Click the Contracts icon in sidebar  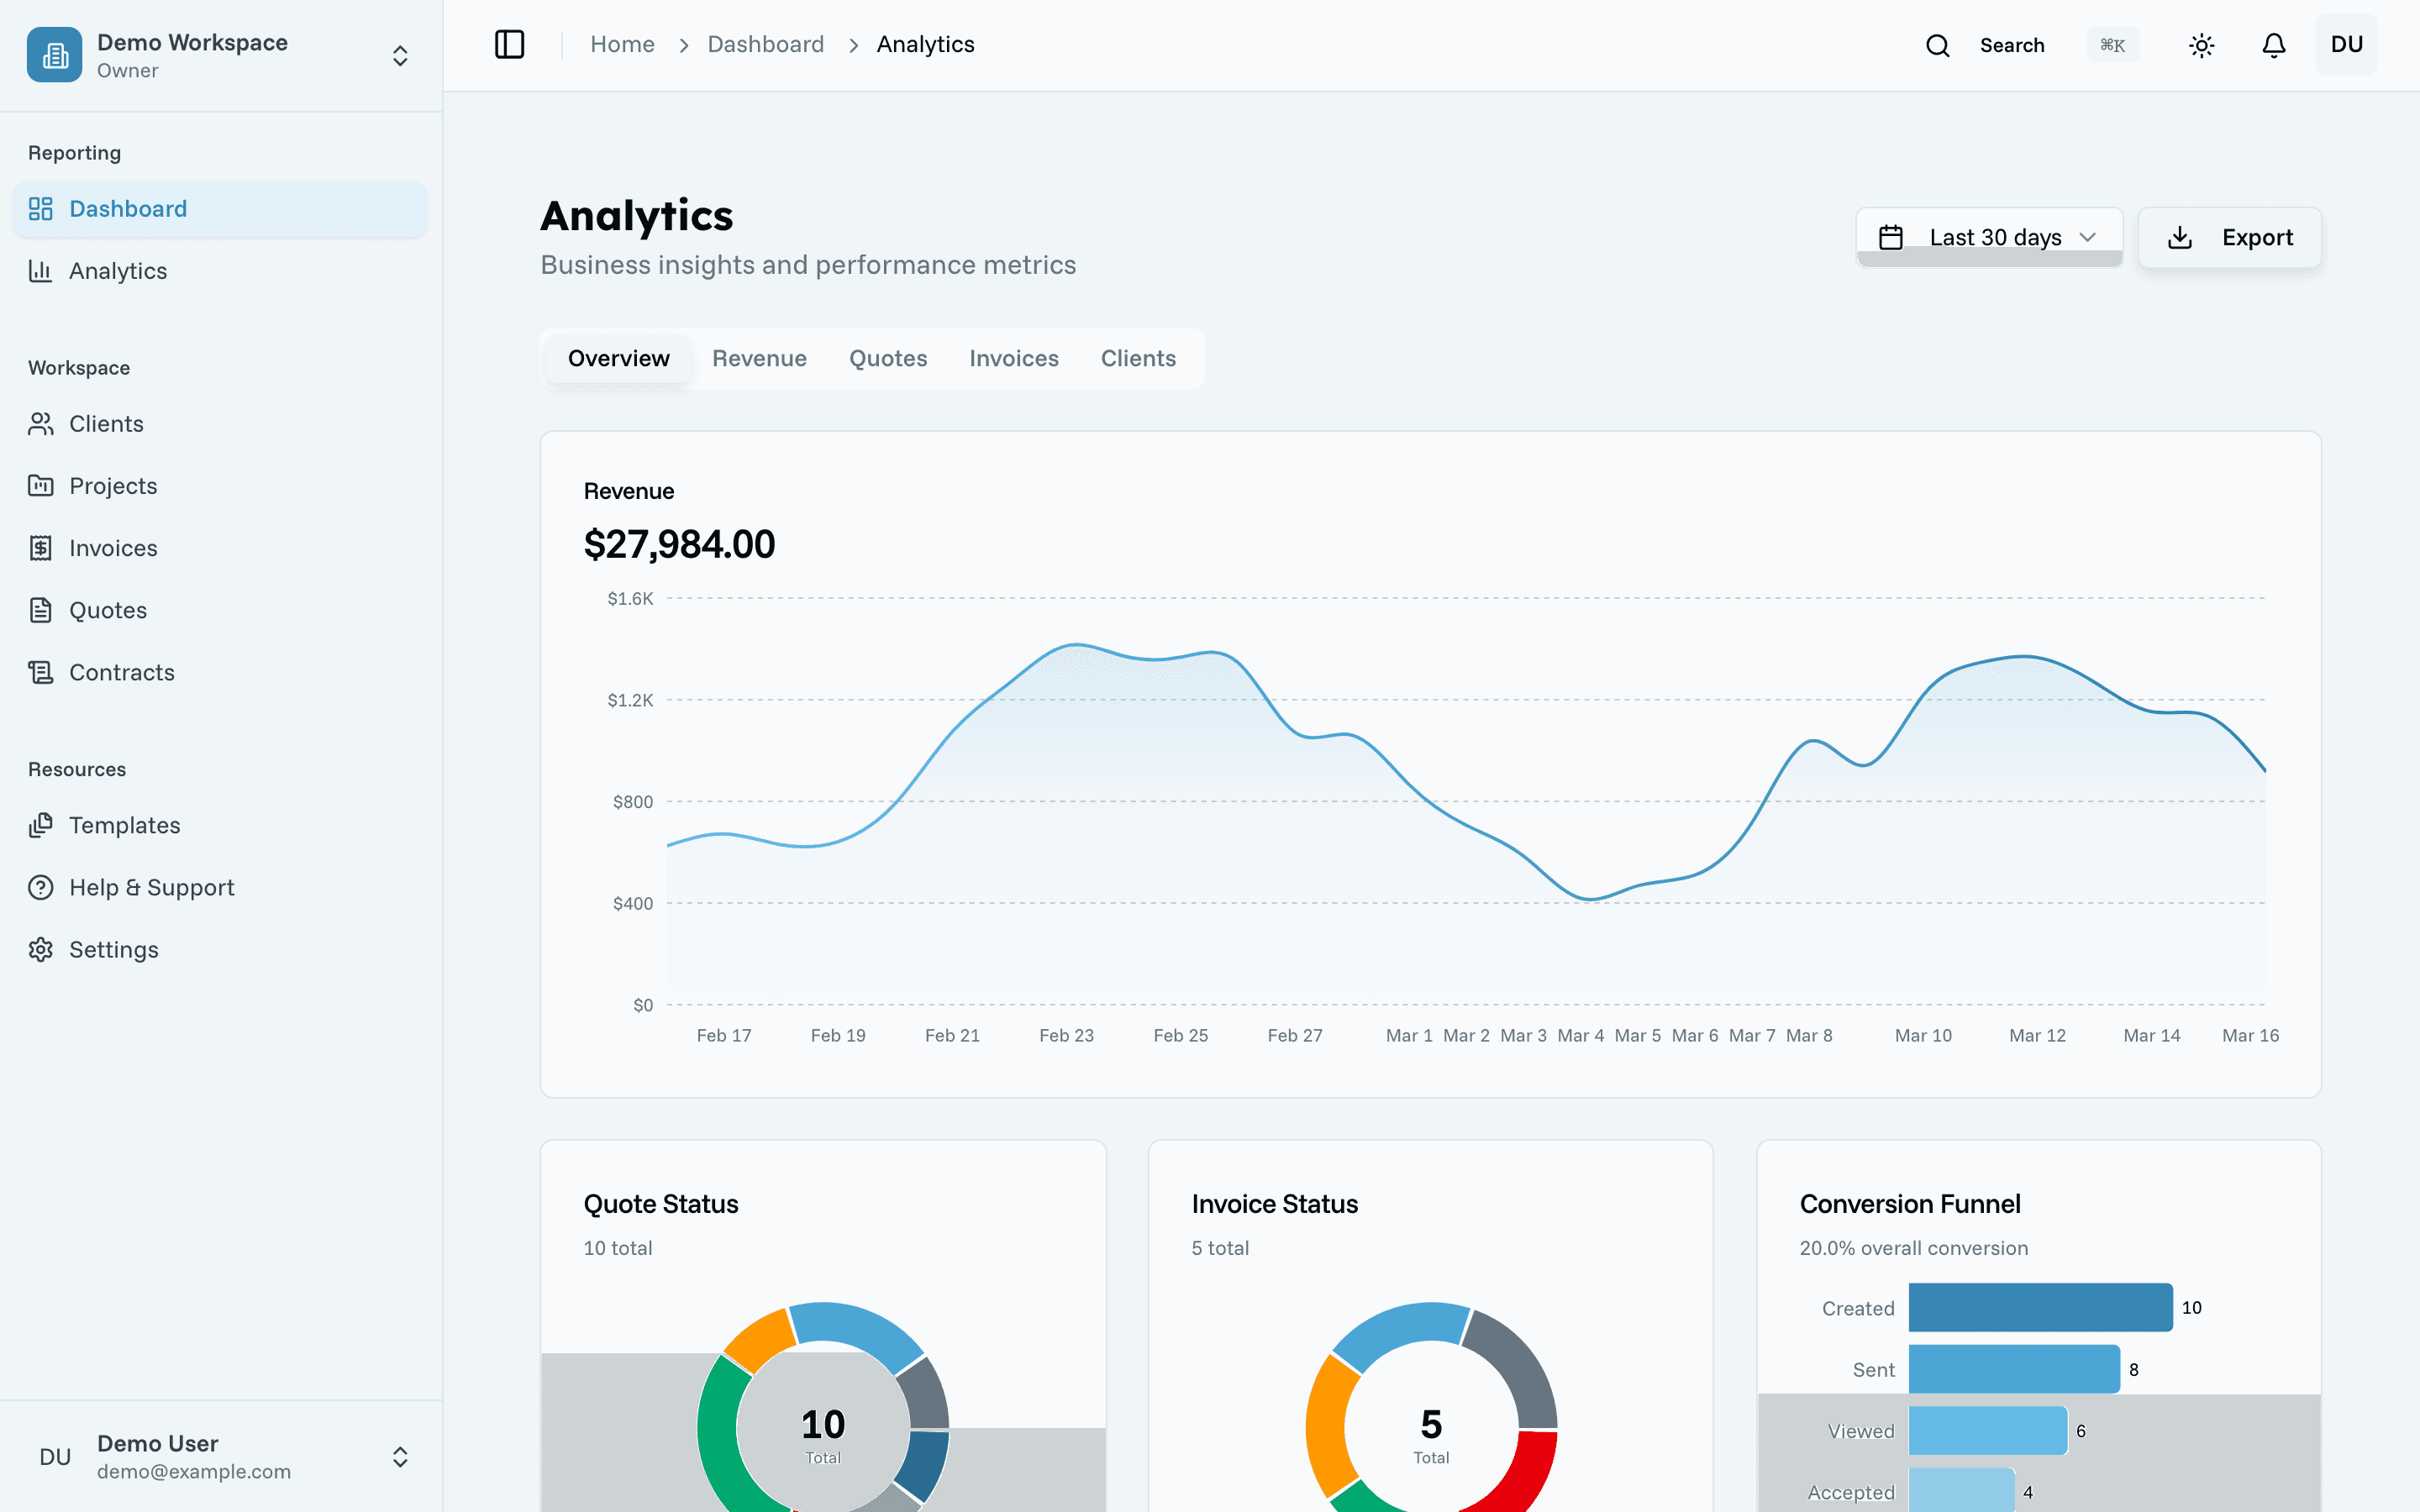[x=40, y=671]
